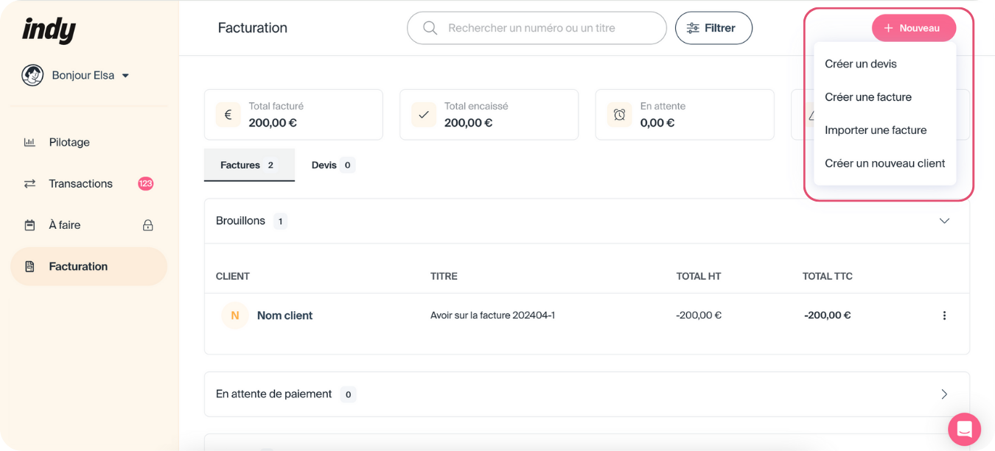Select Importer une facture menu entry
The width and height of the screenshot is (995, 451).
pyautogui.click(x=876, y=130)
